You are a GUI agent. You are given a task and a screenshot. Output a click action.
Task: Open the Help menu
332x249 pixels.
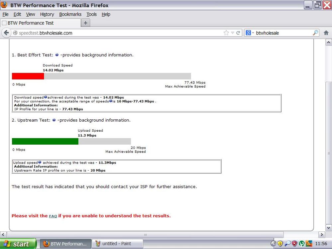click(106, 14)
